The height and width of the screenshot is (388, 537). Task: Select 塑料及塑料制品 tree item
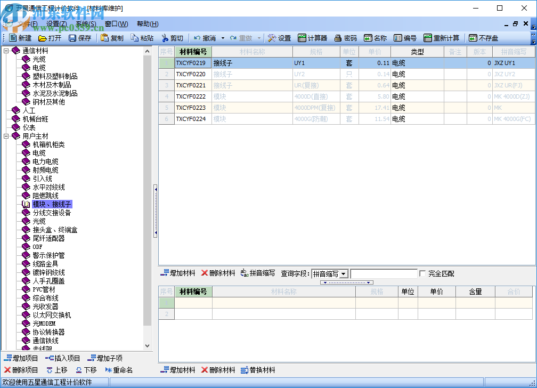pyautogui.click(x=55, y=76)
